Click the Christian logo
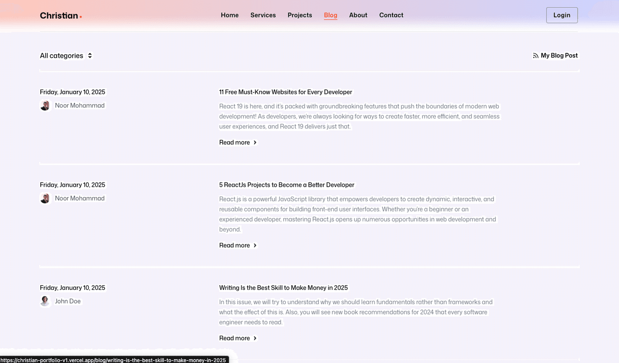 [x=60, y=15]
